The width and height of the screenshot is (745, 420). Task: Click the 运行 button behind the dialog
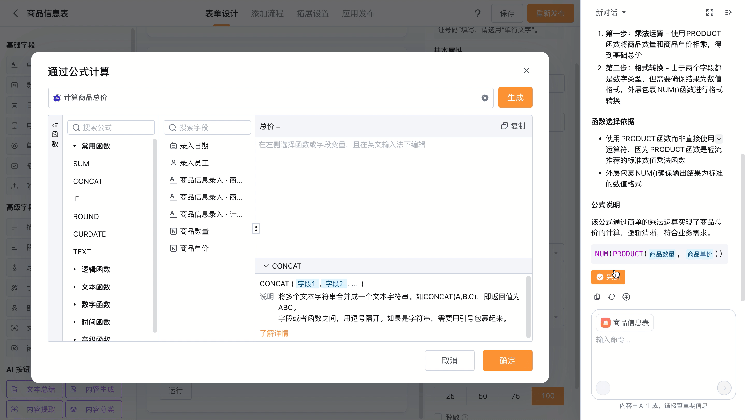coord(176,390)
